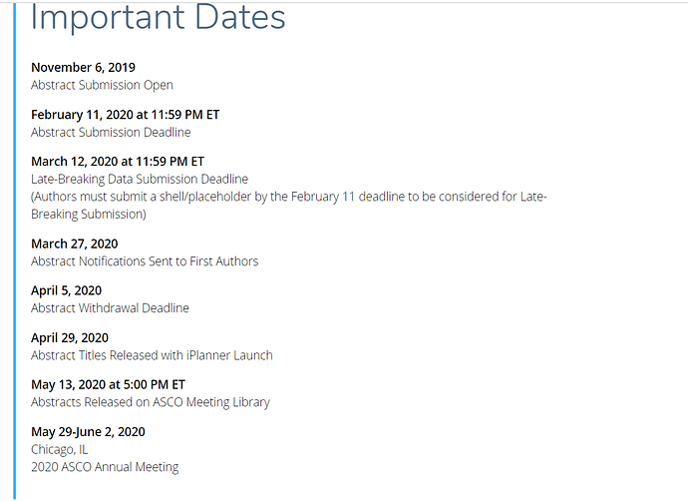Screen dimensions: 688x501
Task: Click Abstracts Released on ASCO Meeting Library
Action: 151,402
